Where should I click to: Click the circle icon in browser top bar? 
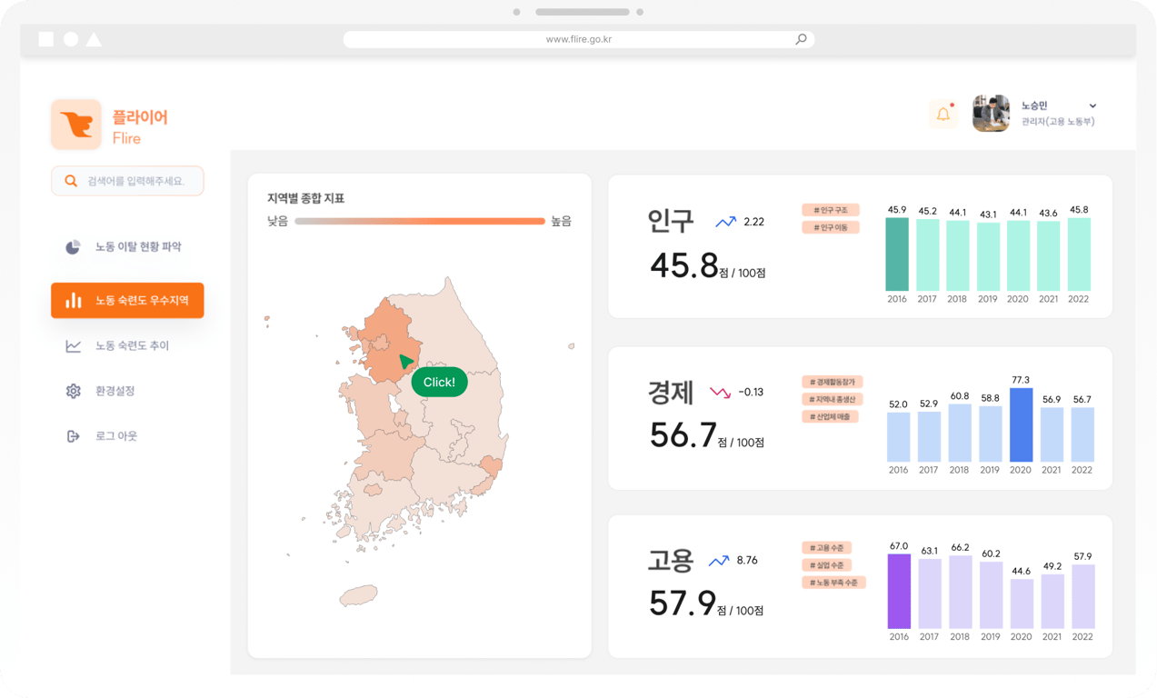pyautogui.click(x=71, y=39)
